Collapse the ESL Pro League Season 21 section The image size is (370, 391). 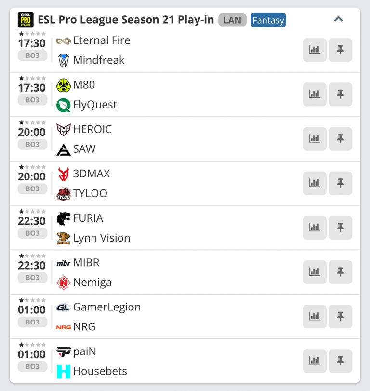pyautogui.click(x=339, y=20)
